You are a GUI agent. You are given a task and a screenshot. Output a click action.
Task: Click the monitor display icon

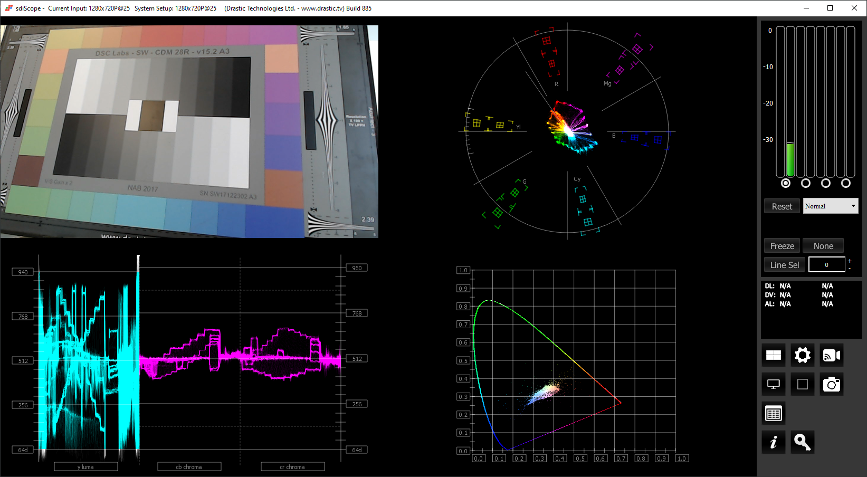pyautogui.click(x=774, y=384)
